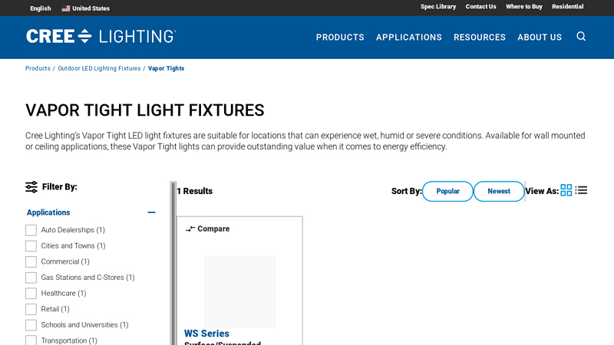This screenshot has height=345, width=614.
Task: Enable the Healthcare filter checkbox
Action: point(31,294)
